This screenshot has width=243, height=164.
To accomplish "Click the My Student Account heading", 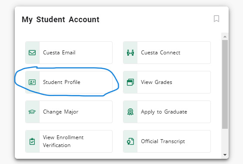I will pos(60,20).
